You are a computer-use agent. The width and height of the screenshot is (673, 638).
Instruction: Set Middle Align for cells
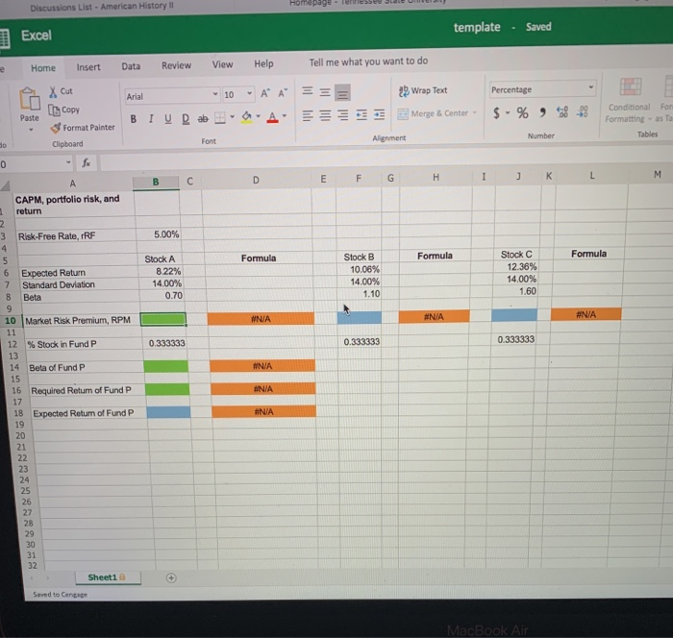point(325,92)
